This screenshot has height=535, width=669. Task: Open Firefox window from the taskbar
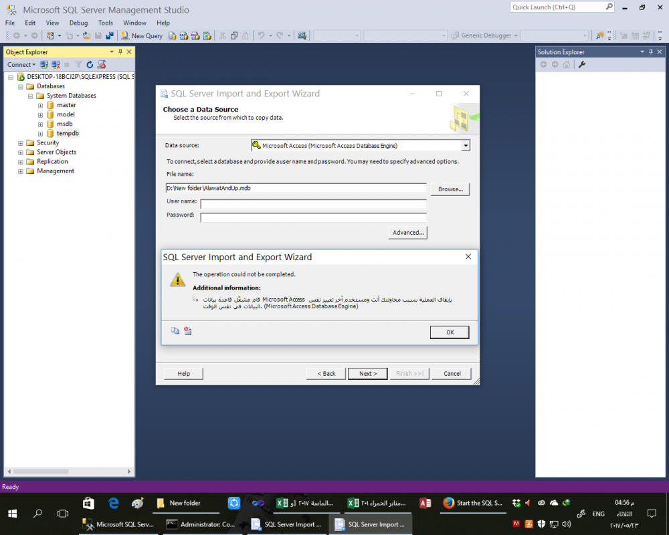click(473, 504)
